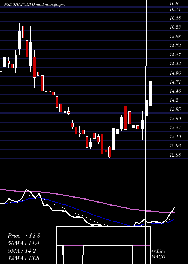Click the pink 50MA line

87,200
